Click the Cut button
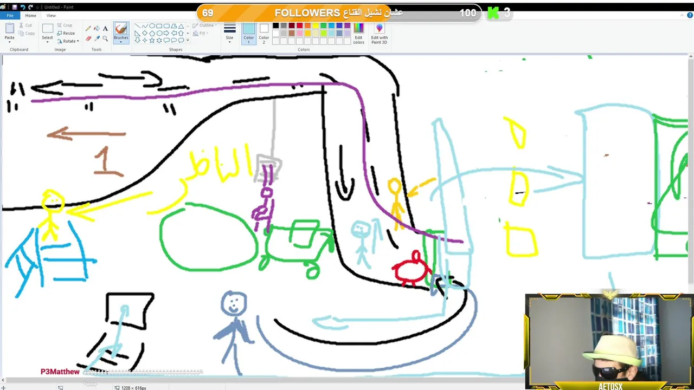This screenshot has width=694, height=390. pyautogui.click(x=25, y=25)
